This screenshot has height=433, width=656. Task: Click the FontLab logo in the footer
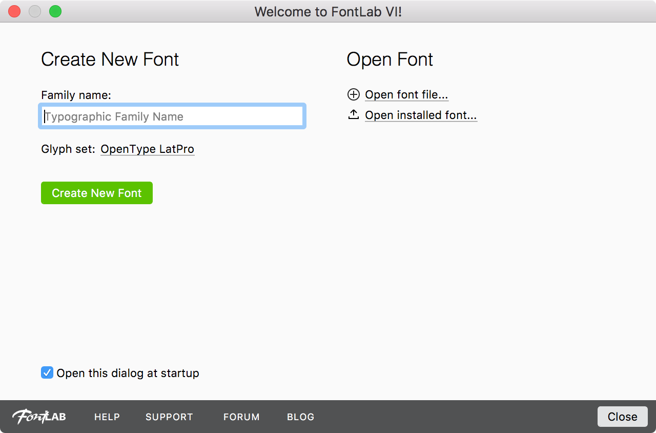39,417
